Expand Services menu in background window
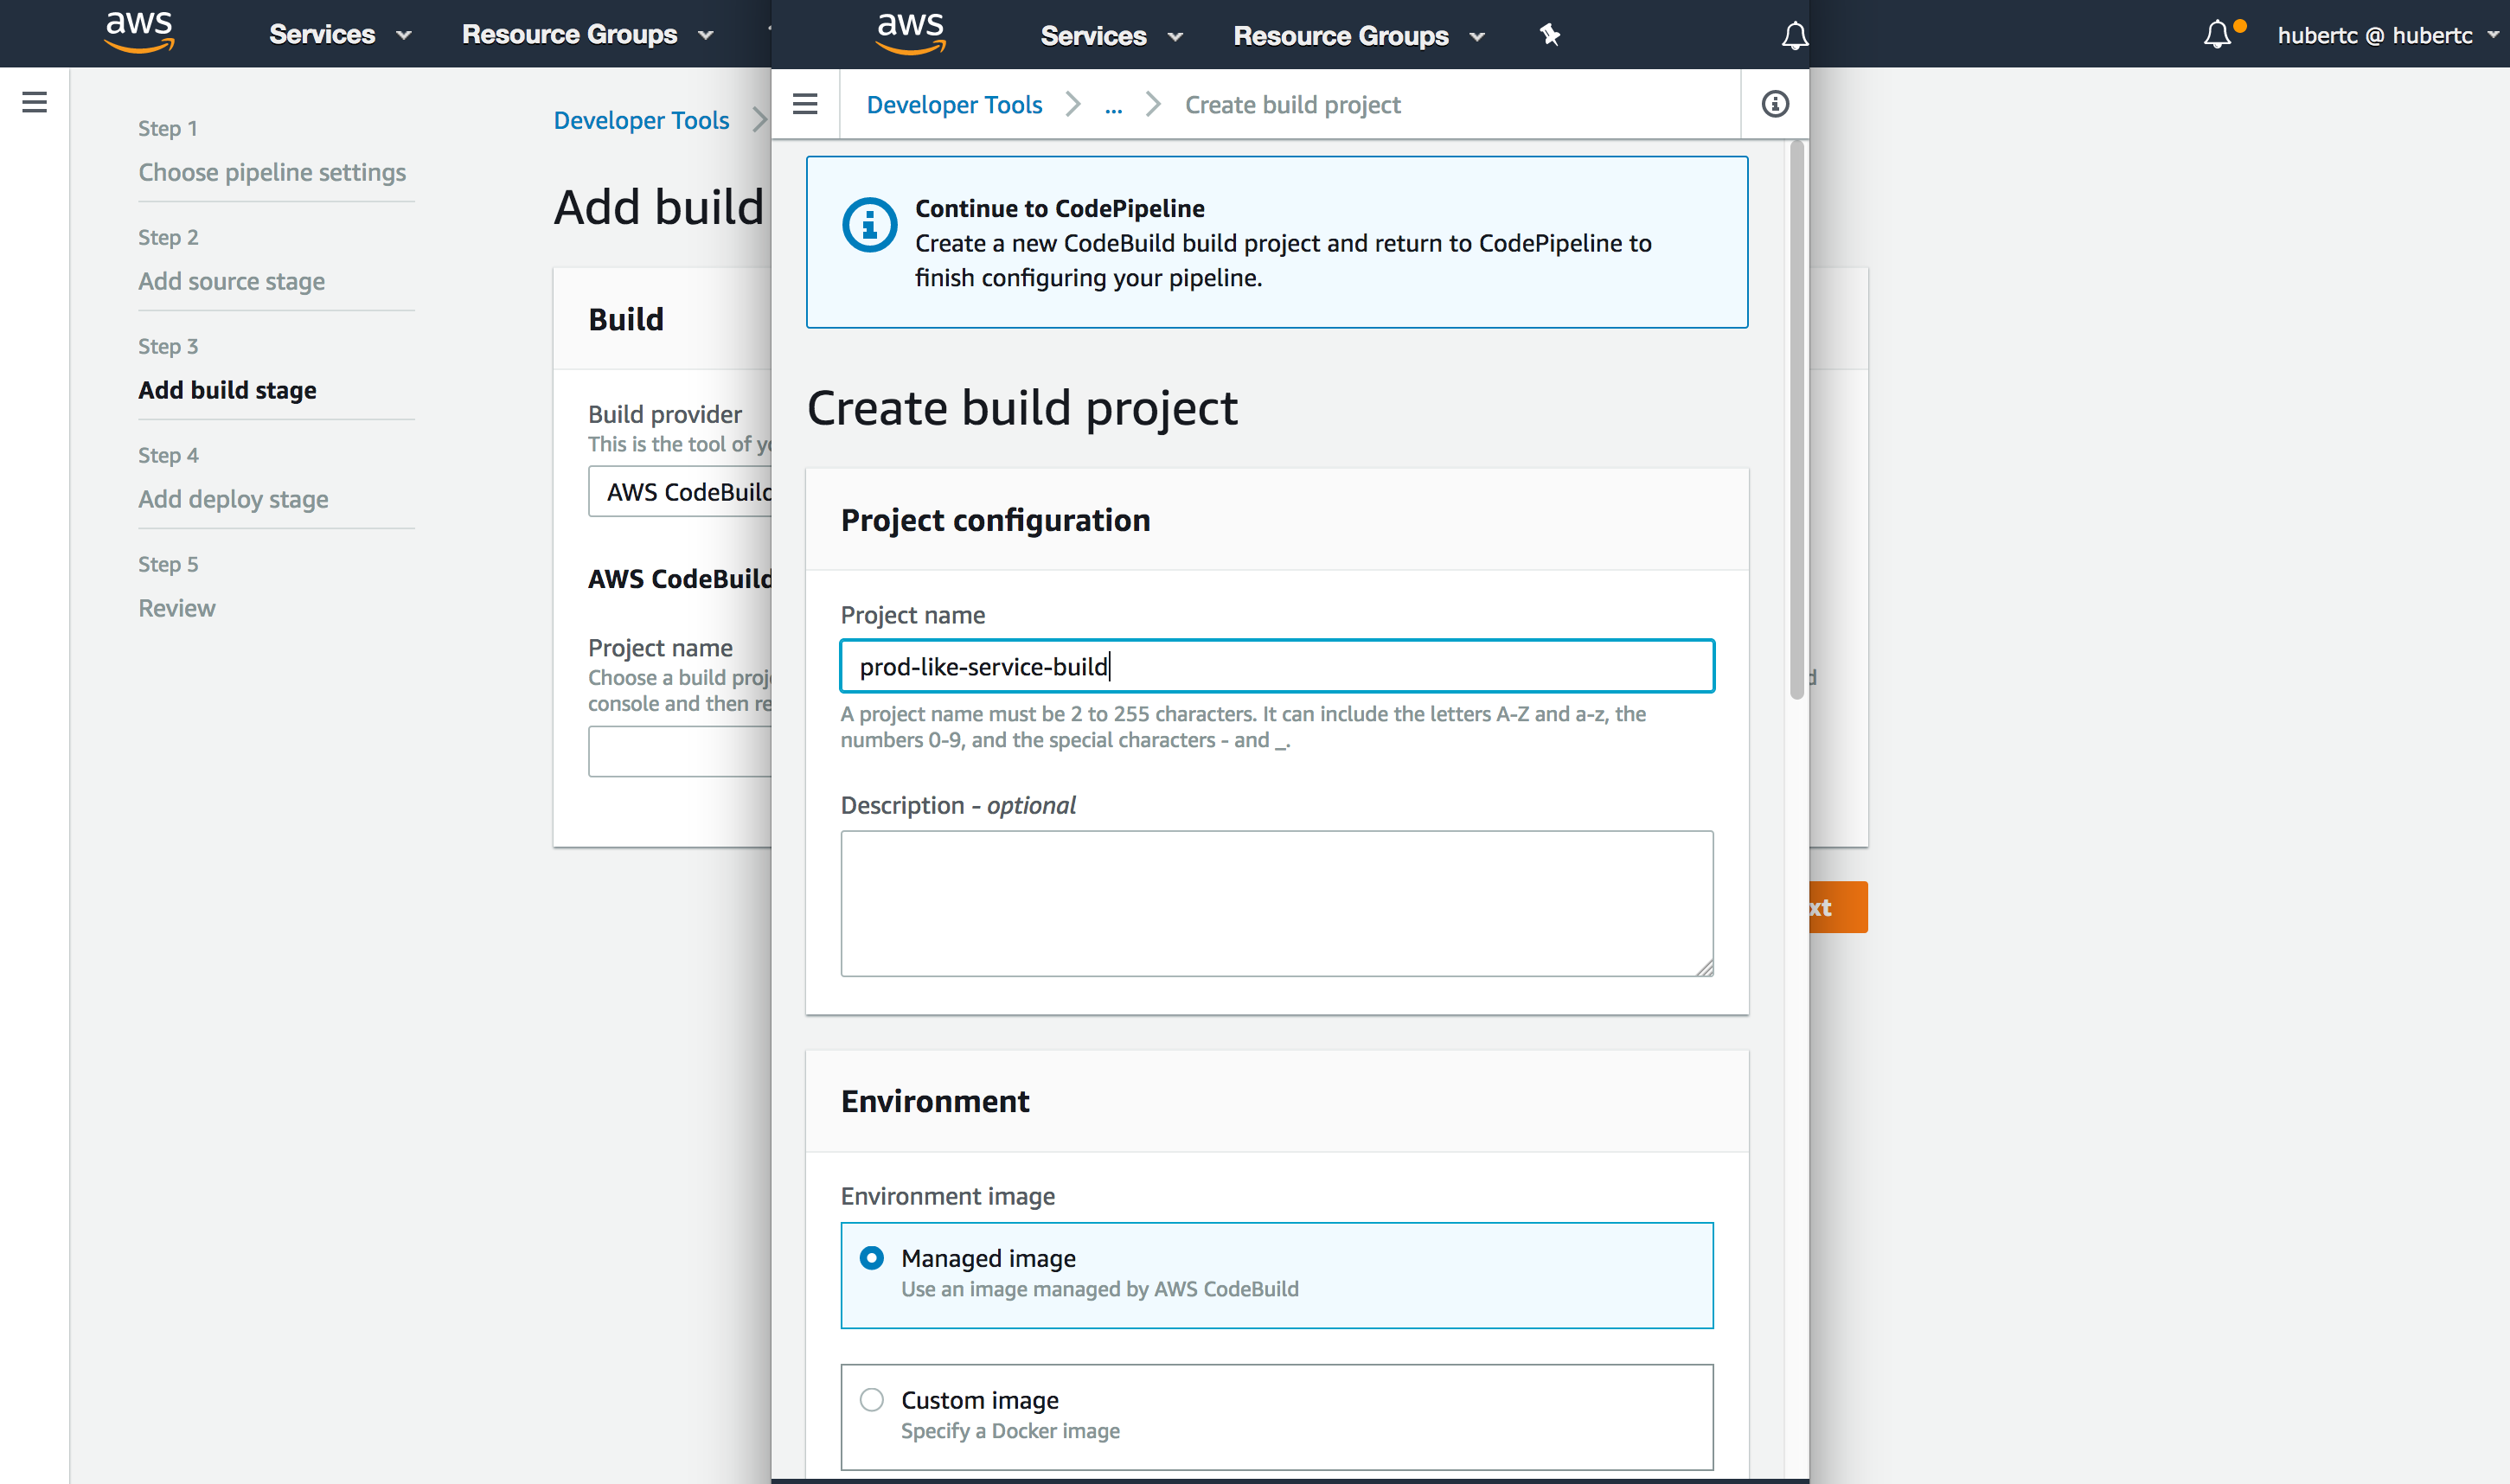The height and width of the screenshot is (1484, 2510). tap(340, 34)
